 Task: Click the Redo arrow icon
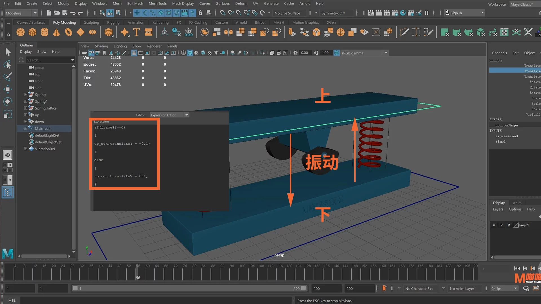[x=81, y=13]
